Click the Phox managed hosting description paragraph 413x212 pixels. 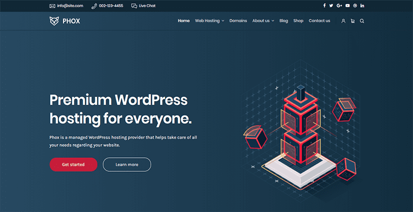tap(123, 141)
